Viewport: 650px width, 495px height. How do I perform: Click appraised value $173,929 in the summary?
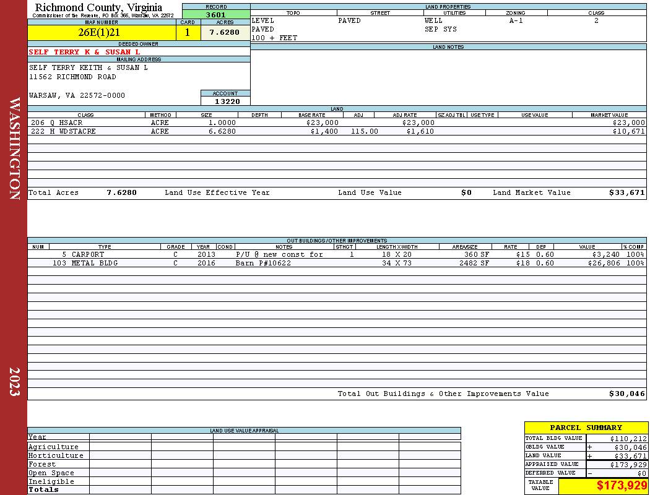(x=628, y=465)
